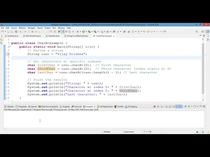The width and height of the screenshot is (210, 157).
Task: Toggle Show Console on standard error change
Action: 181,107
